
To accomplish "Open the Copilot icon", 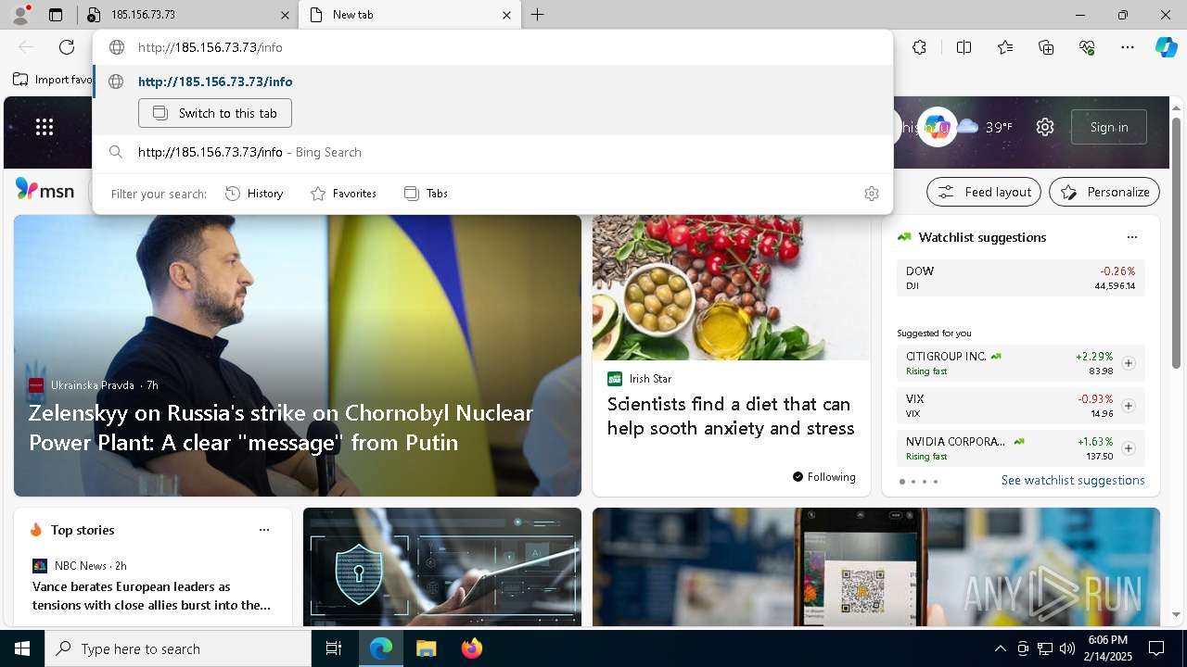I will [x=1166, y=47].
